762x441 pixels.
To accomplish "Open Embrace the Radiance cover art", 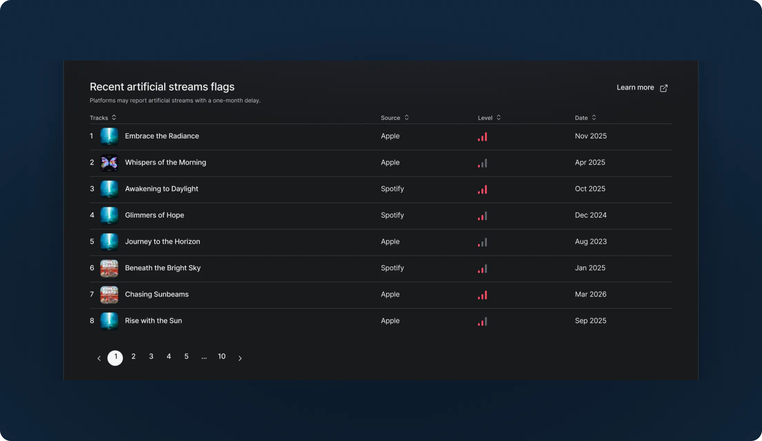I will (109, 136).
